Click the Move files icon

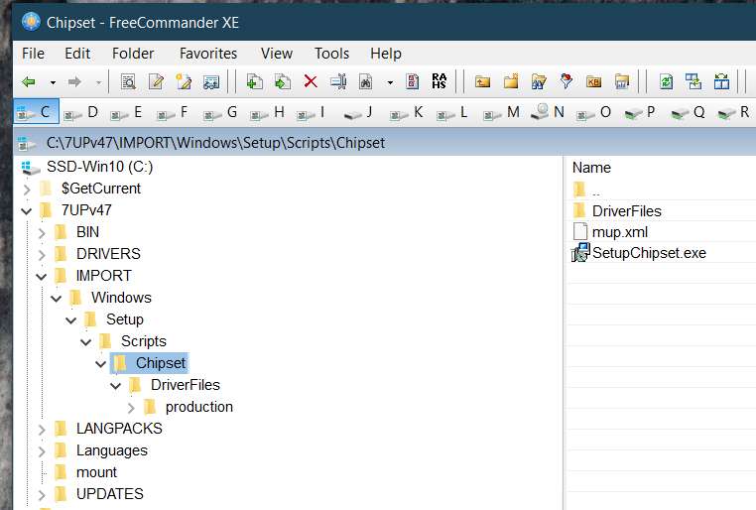click(283, 82)
